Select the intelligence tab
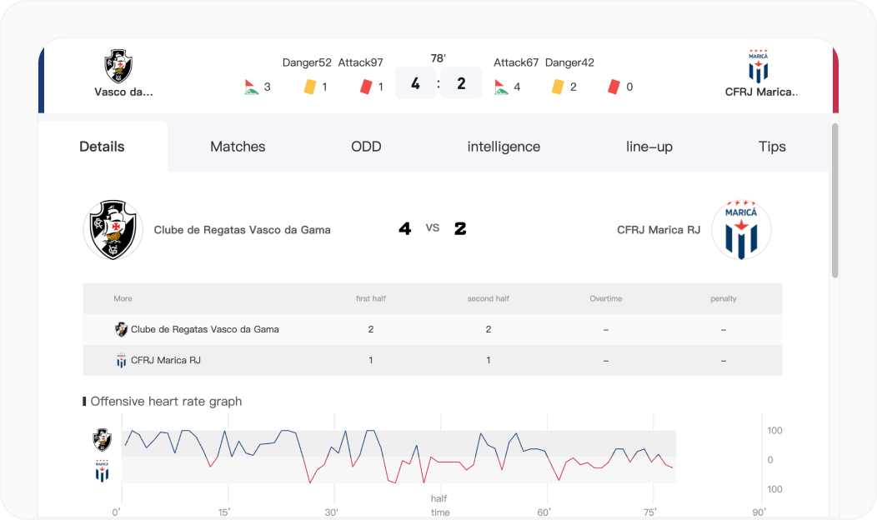The image size is (877, 520). (504, 147)
